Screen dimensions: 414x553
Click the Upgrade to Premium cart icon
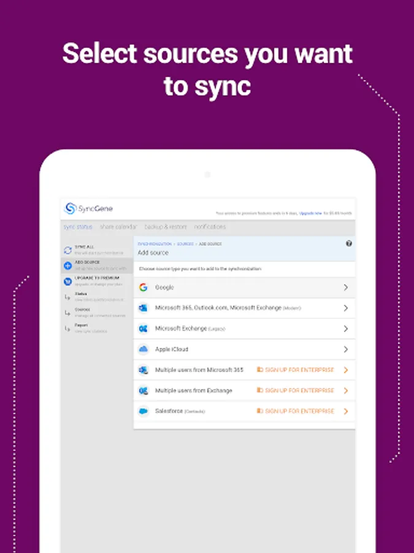[67, 281]
